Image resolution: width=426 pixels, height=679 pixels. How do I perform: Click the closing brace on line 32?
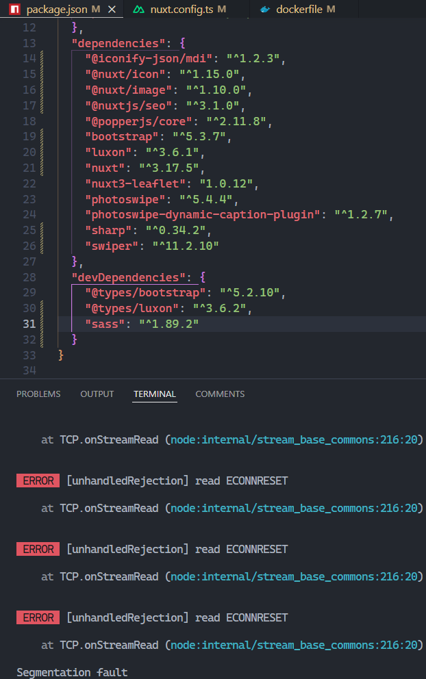point(75,339)
